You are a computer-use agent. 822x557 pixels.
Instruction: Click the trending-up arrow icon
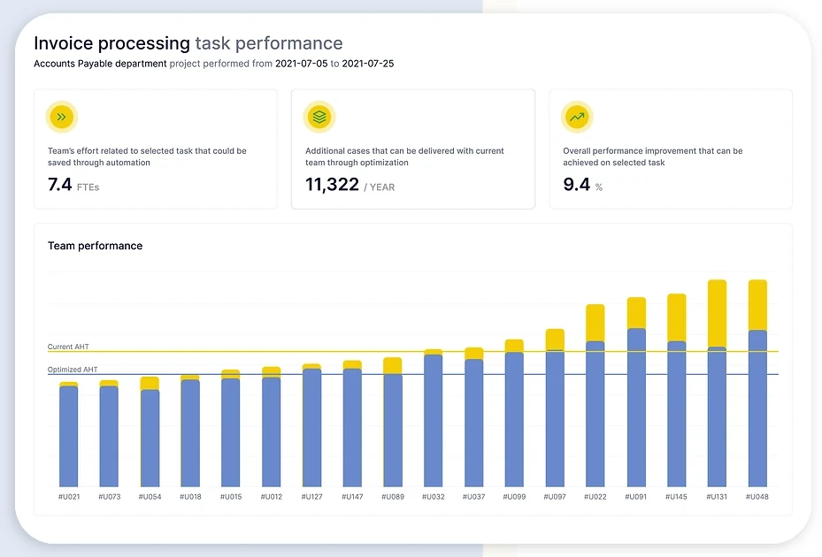tap(577, 117)
